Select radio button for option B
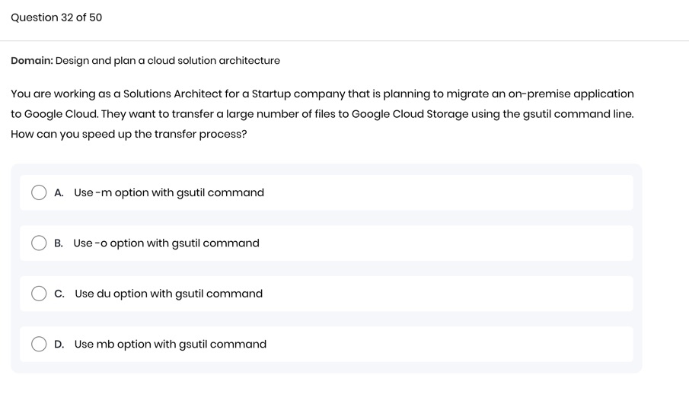Image resolution: width=689 pixels, height=394 pixels. pos(39,243)
